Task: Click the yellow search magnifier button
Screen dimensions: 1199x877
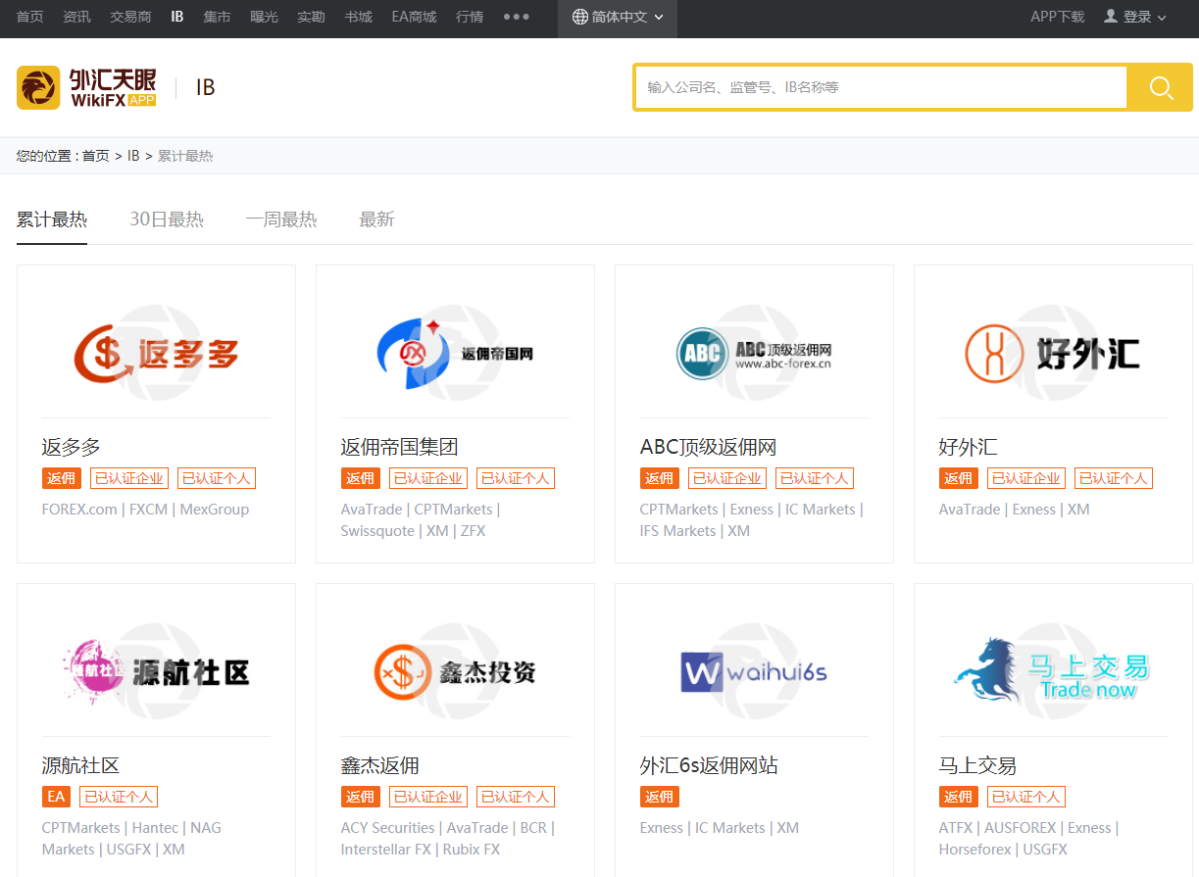Action: tap(1161, 87)
